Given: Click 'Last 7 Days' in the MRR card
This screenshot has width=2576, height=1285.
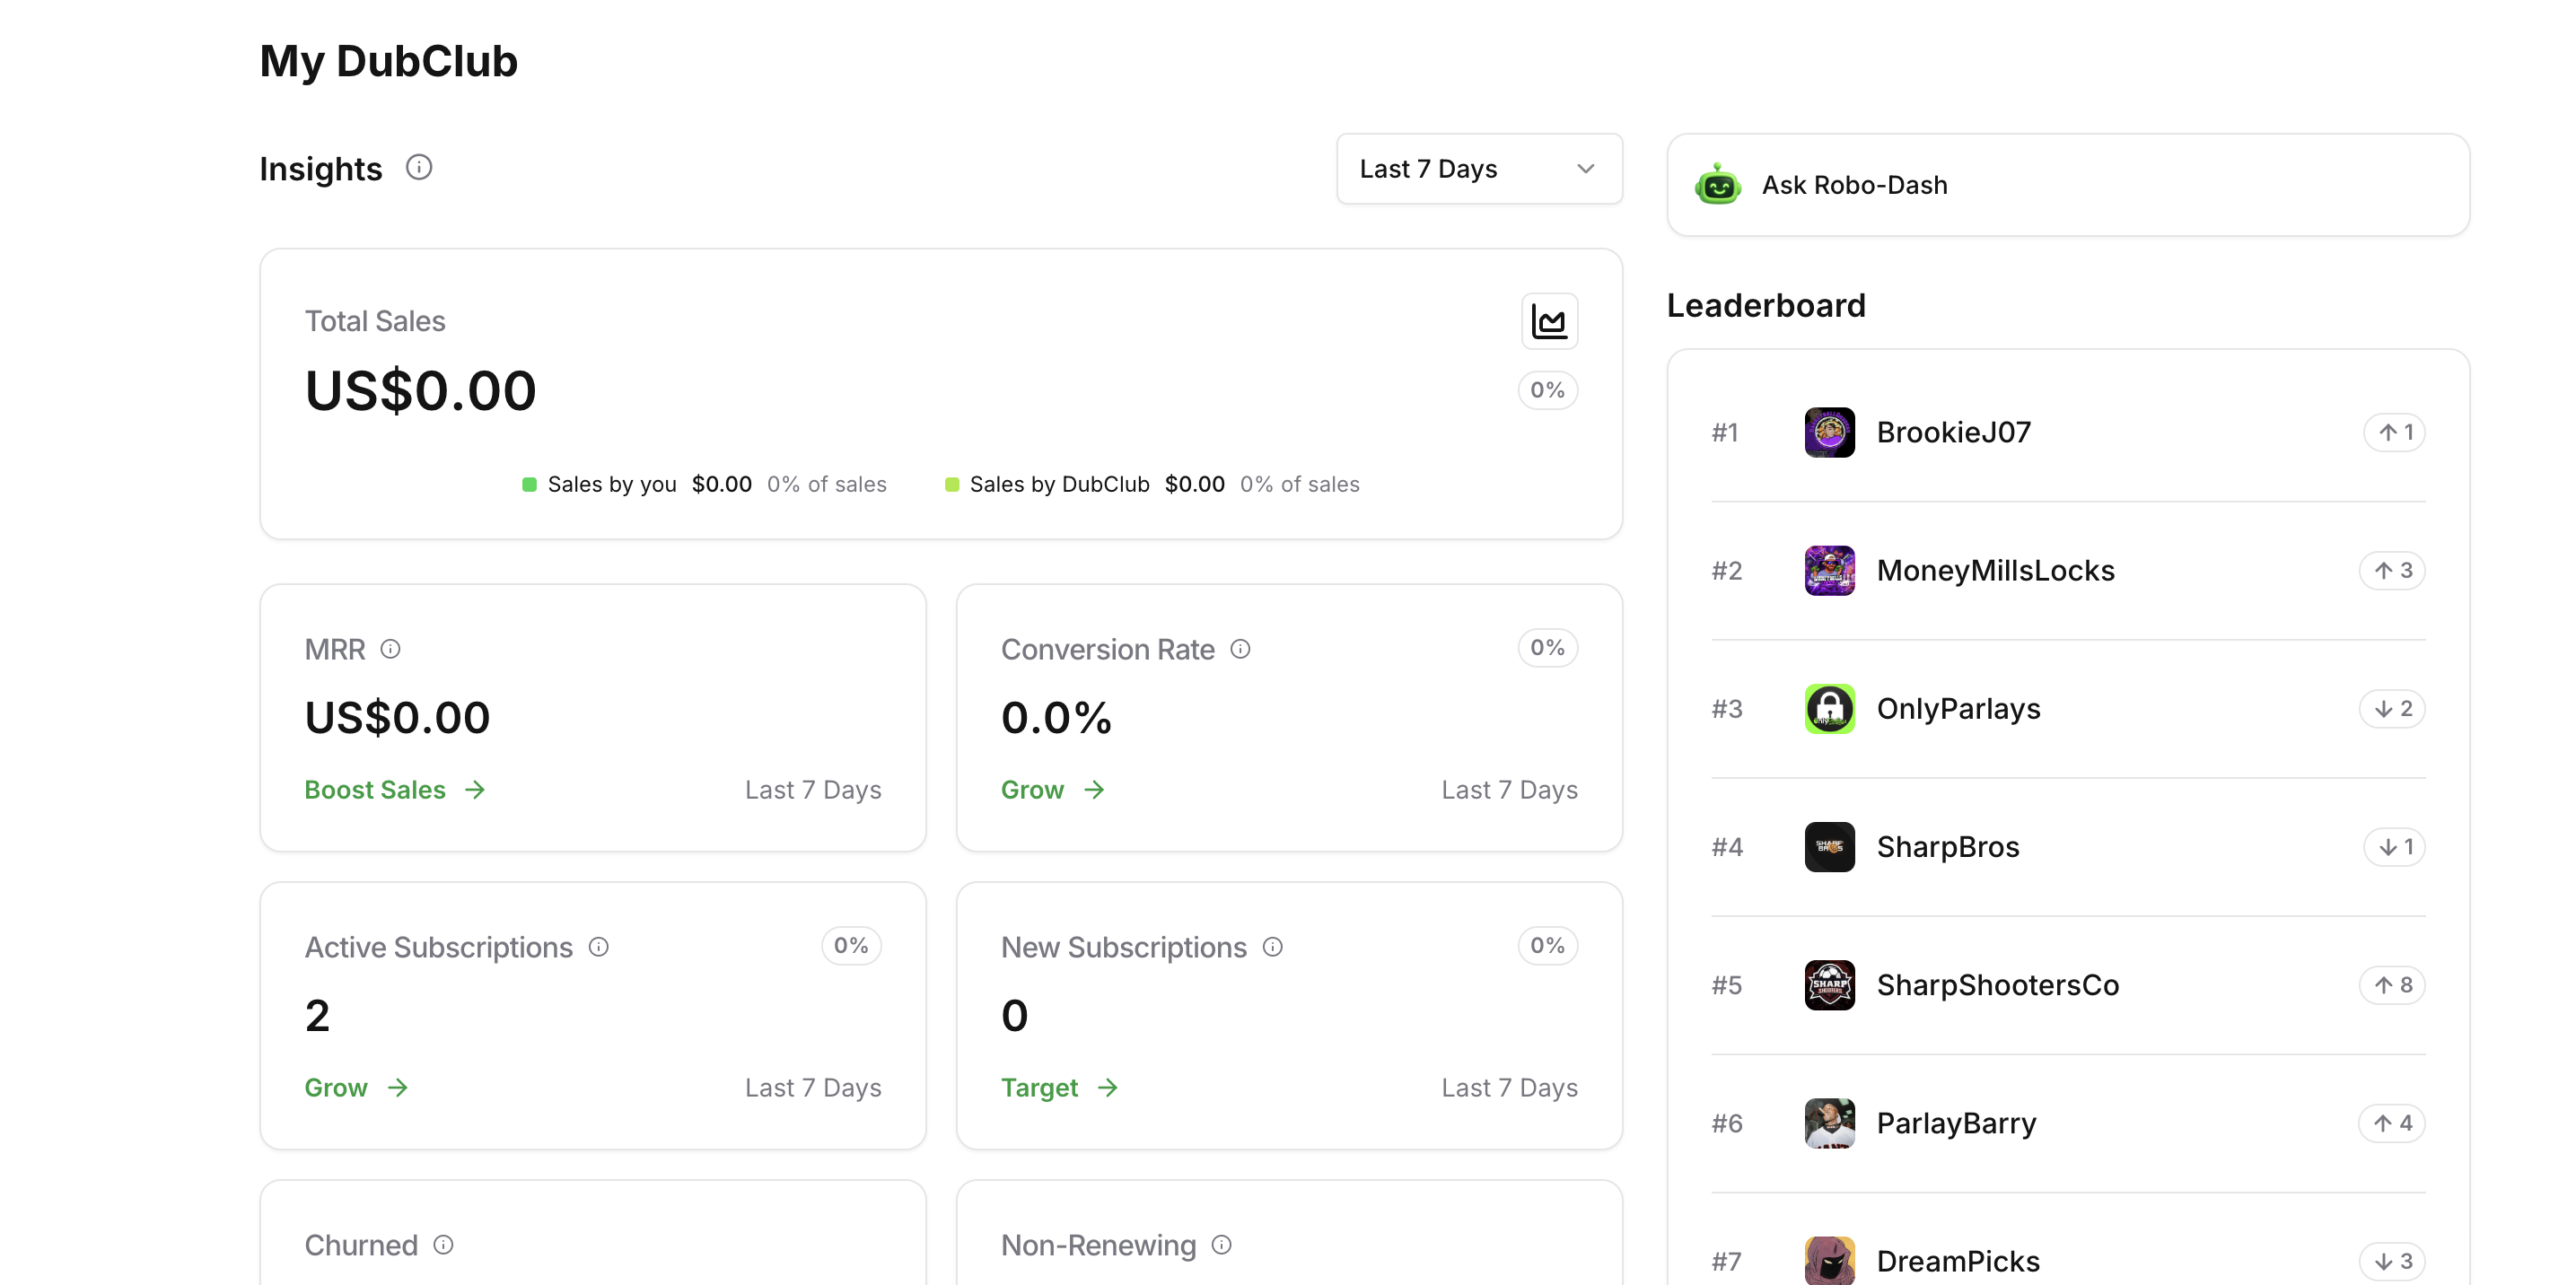Looking at the screenshot, I should (813, 790).
